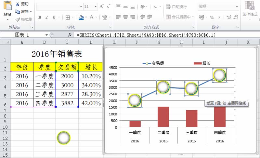Image resolution: width=260 pixels, height=158 pixels.
Task: Align text to vertical middle
Action: tap(125, 7)
